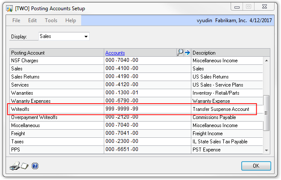Click the blue expansion arrow icon
The image size is (281, 180).
pyautogui.click(x=187, y=52)
